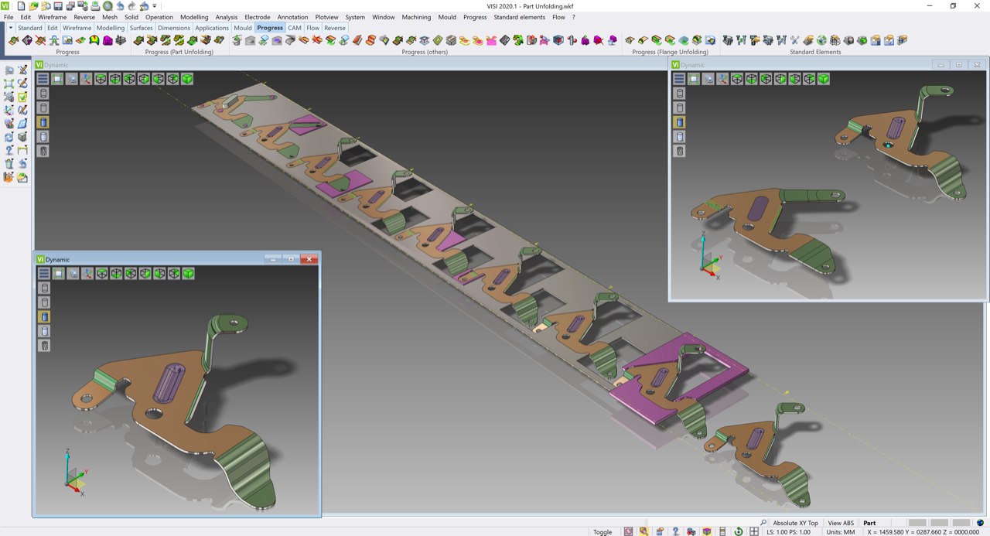Toggle the shaded blue cylinder render mode

click(43, 122)
